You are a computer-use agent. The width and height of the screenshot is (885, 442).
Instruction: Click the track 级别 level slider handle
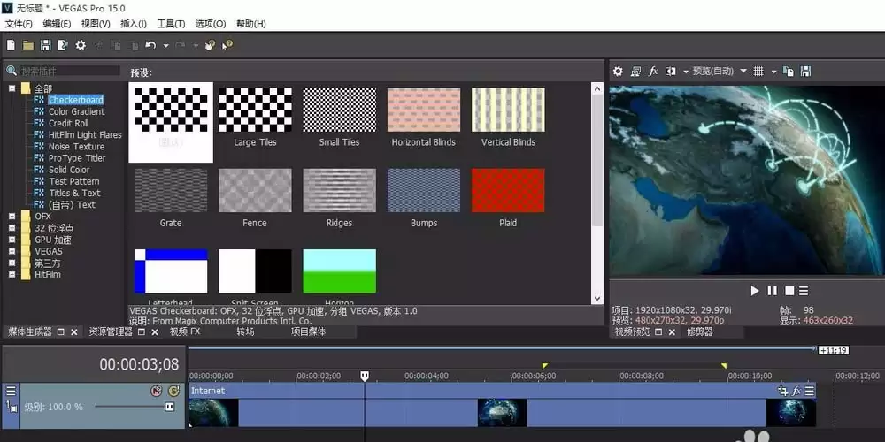pos(169,407)
